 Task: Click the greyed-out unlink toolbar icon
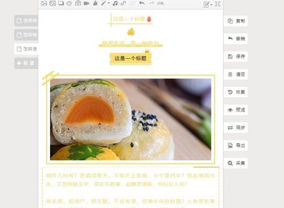(133, 3)
